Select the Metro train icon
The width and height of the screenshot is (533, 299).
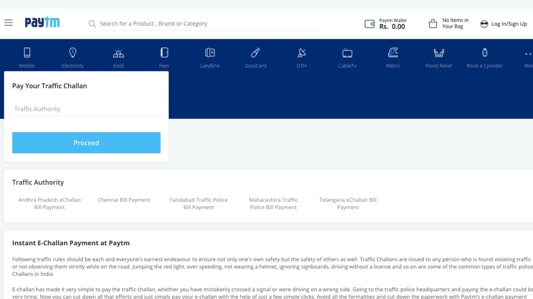(393, 53)
